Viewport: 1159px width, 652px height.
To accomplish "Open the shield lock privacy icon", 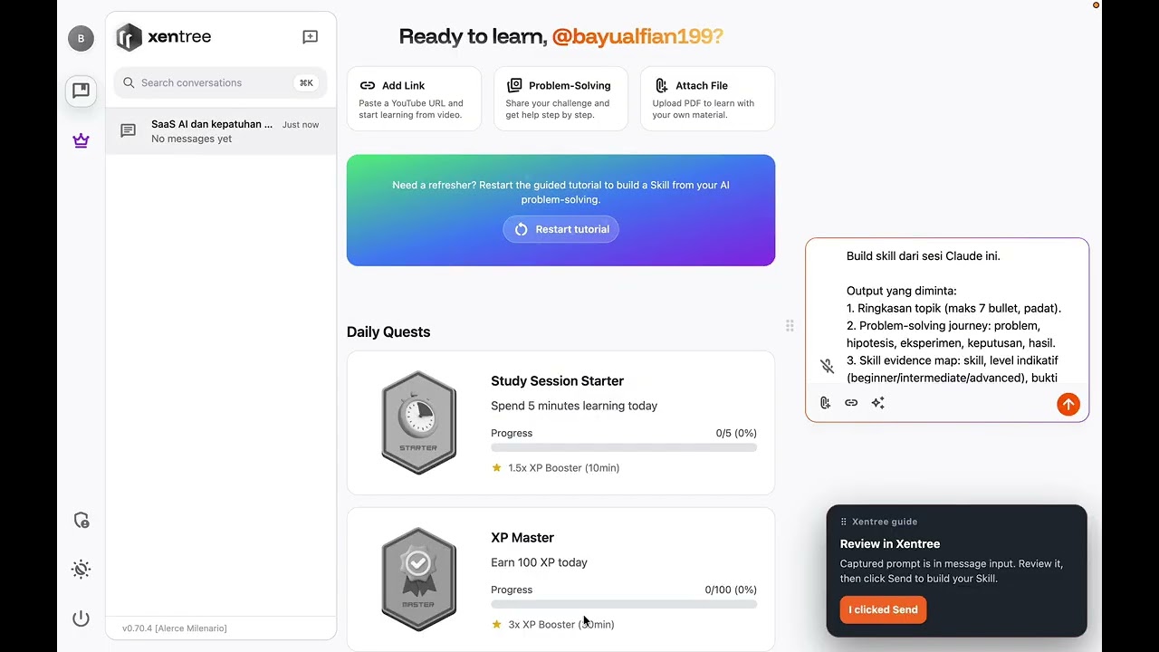I will [81, 521].
